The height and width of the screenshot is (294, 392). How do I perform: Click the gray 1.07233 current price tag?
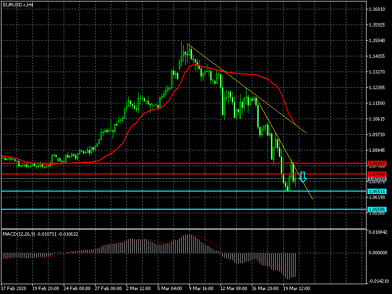click(x=377, y=179)
